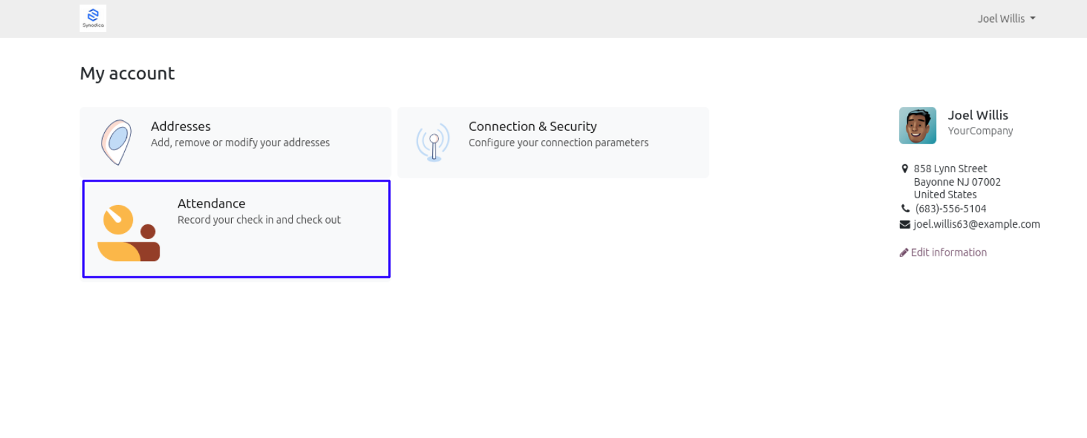Open the Joel Willis user menu
The height and width of the screenshot is (438, 1087).
pos(1006,19)
